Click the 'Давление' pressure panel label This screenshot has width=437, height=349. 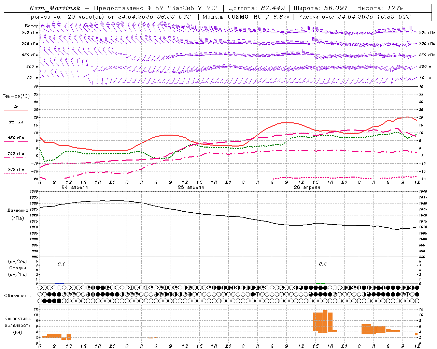(x=18, y=211)
